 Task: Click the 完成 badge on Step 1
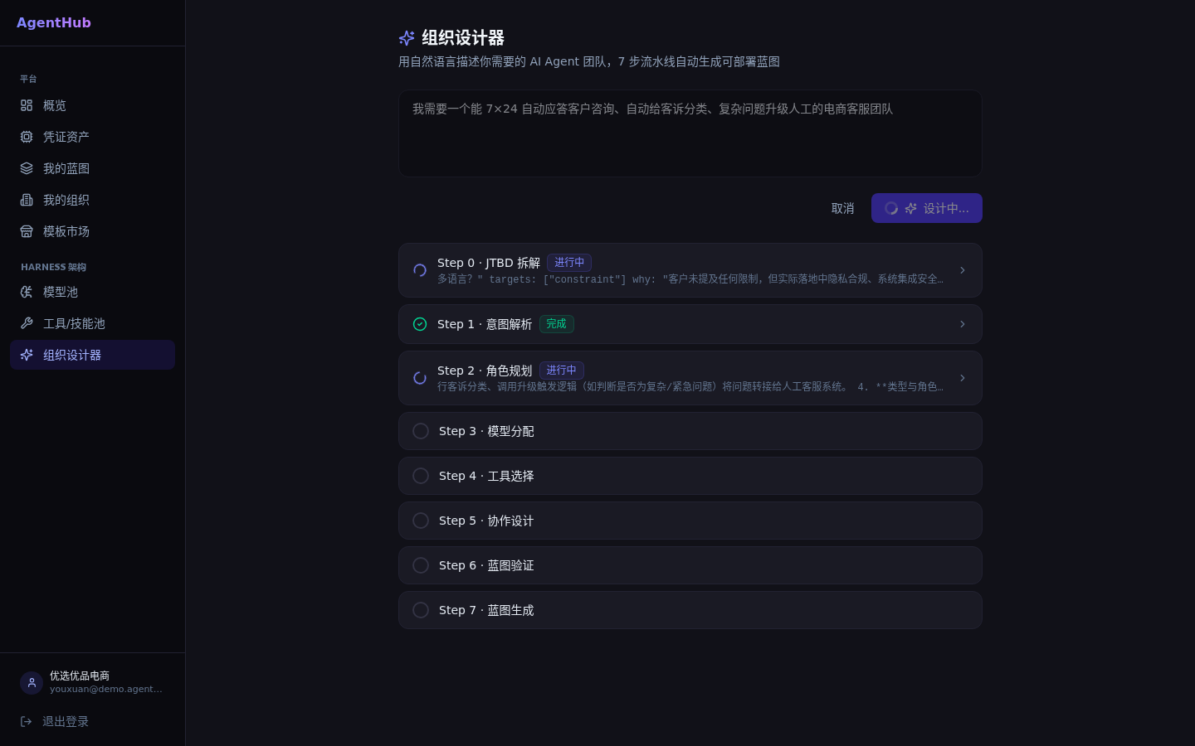pos(557,324)
